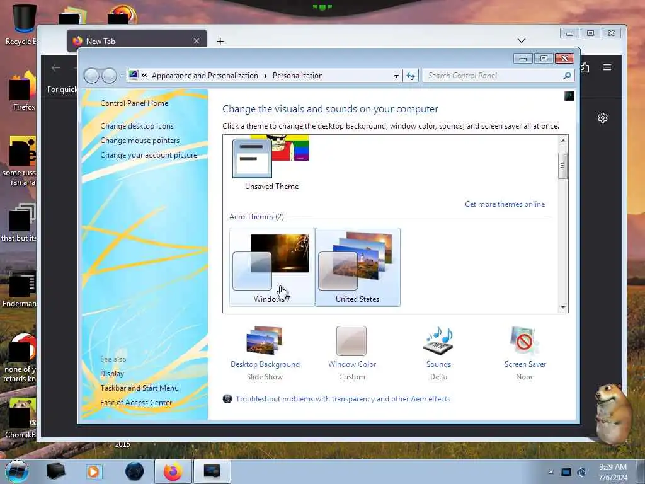Close the New Tab in Firefox
Image resolution: width=645 pixels, height=484 pixels.
point(197,41)
